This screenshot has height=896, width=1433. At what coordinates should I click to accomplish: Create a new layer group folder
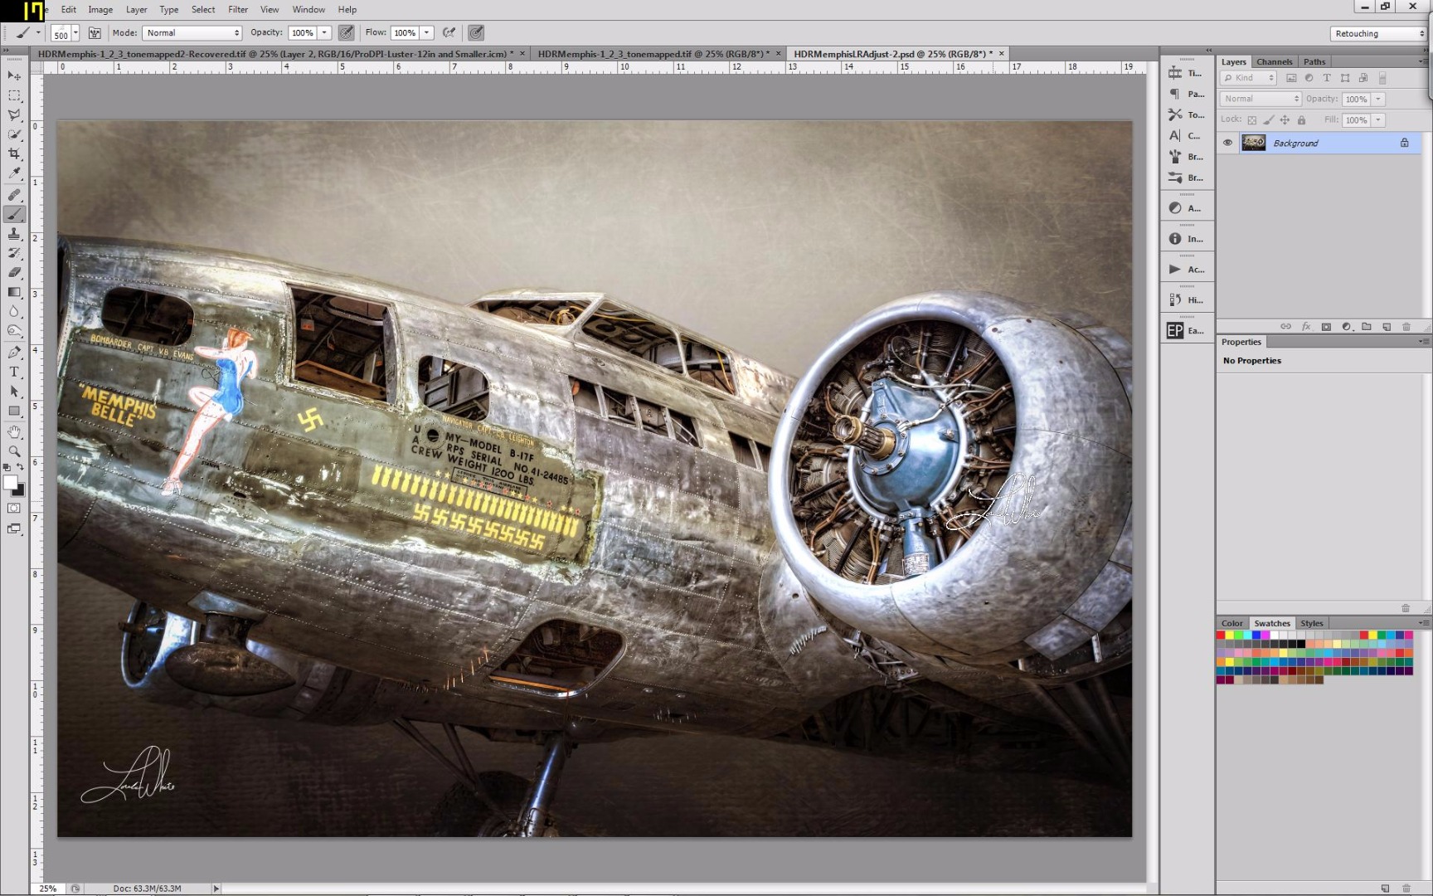tap(1367, 327)
